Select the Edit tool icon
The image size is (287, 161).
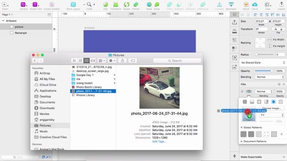105,4
